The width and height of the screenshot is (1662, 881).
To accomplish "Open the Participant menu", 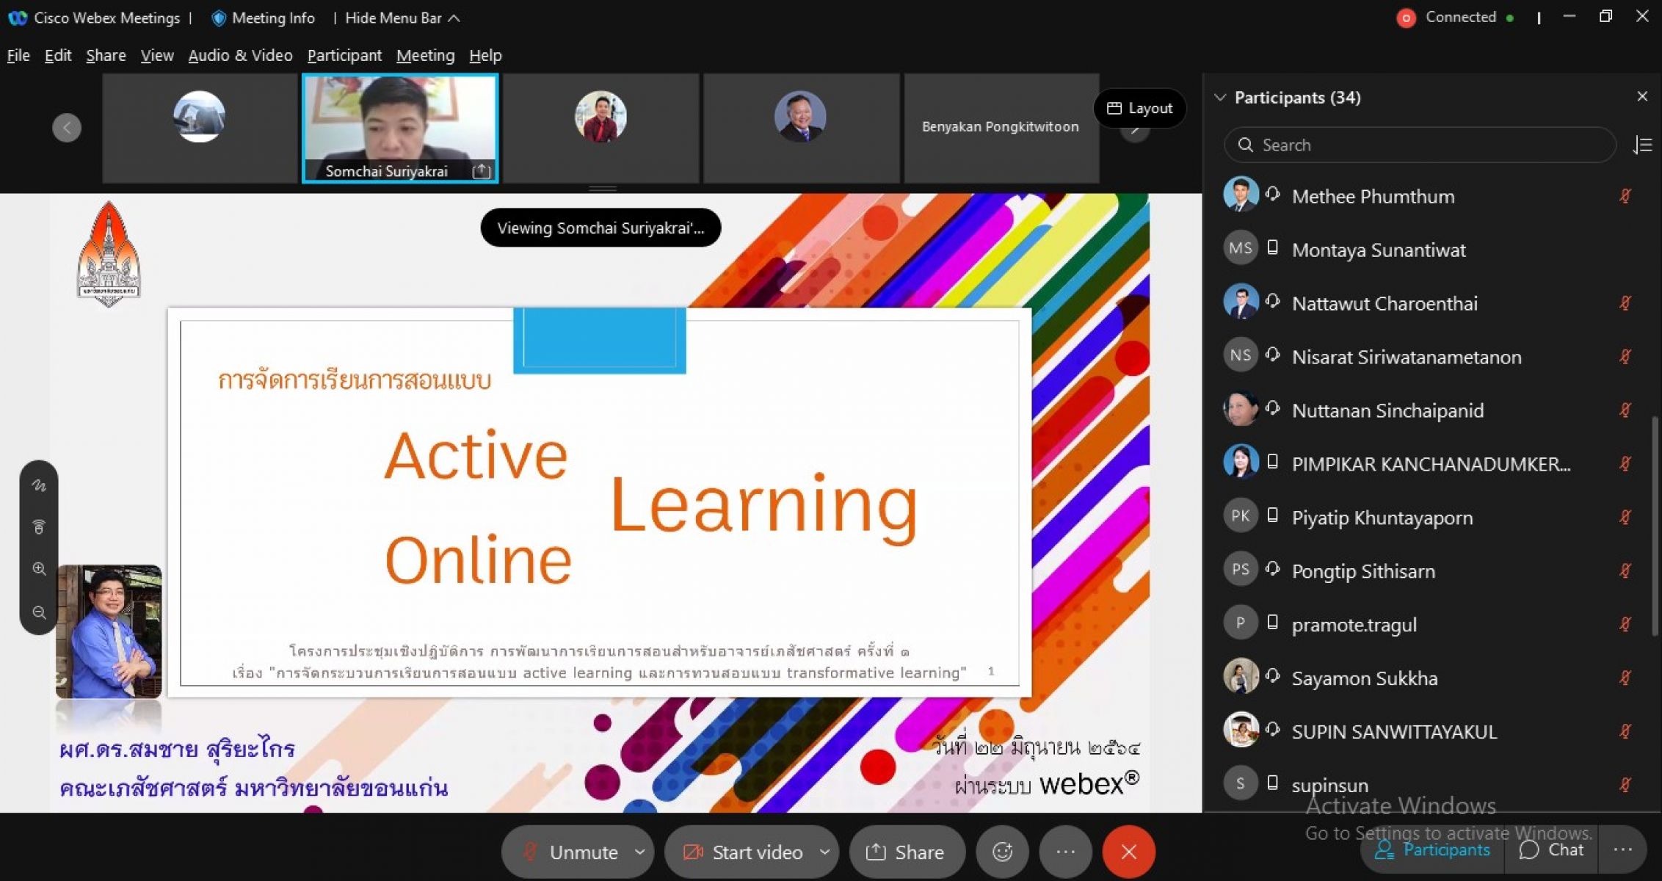I will [344, 55].
